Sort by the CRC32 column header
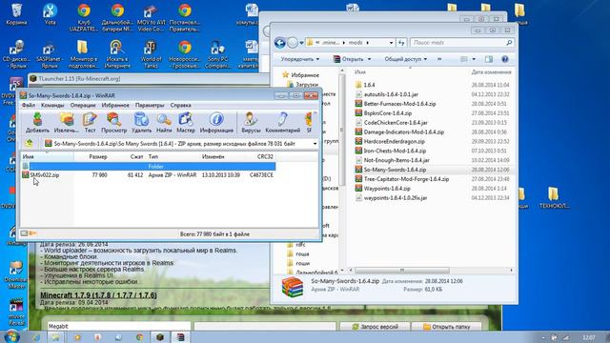 click(265, 156)
